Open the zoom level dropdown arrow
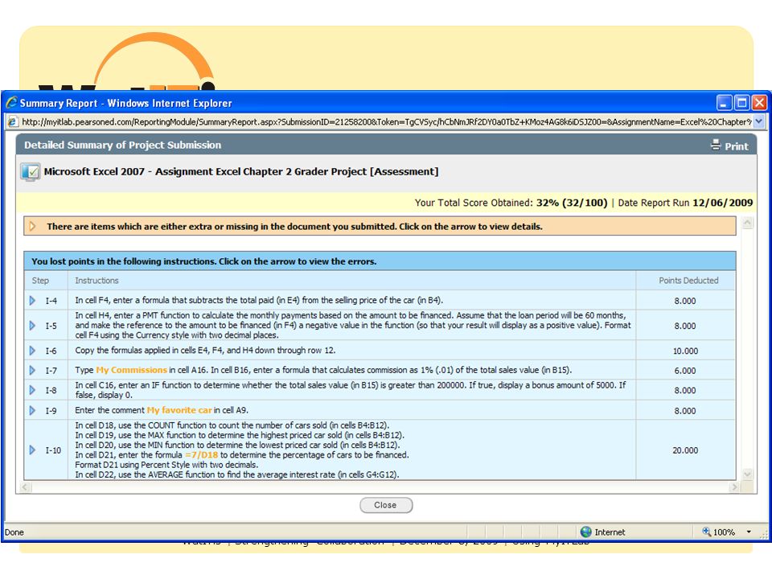 click(749, 532)
